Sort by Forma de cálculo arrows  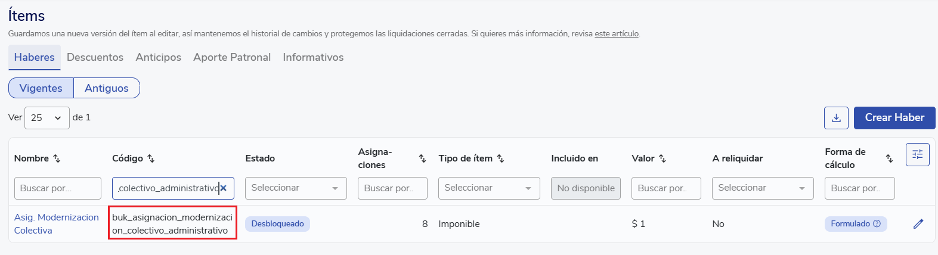[x=889, y=158]
